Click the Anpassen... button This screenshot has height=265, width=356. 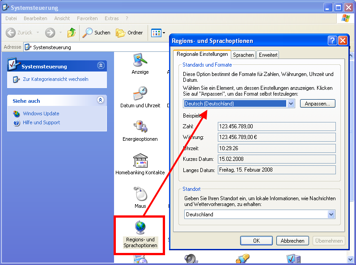point(317,104)
